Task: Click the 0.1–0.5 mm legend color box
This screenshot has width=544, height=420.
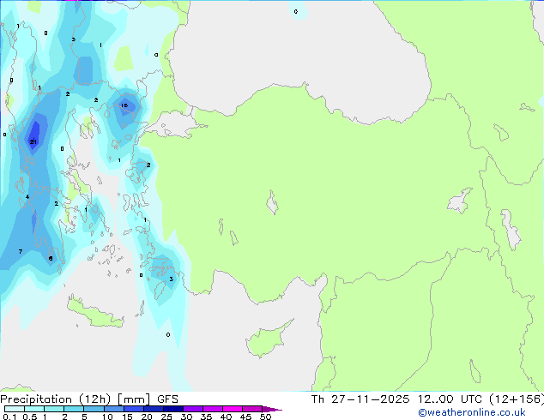Action: pos(15,409)
